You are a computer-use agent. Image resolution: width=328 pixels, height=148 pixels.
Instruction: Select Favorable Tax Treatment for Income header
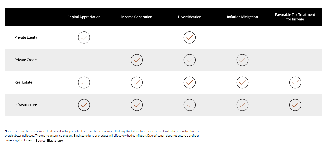point(295,17)
